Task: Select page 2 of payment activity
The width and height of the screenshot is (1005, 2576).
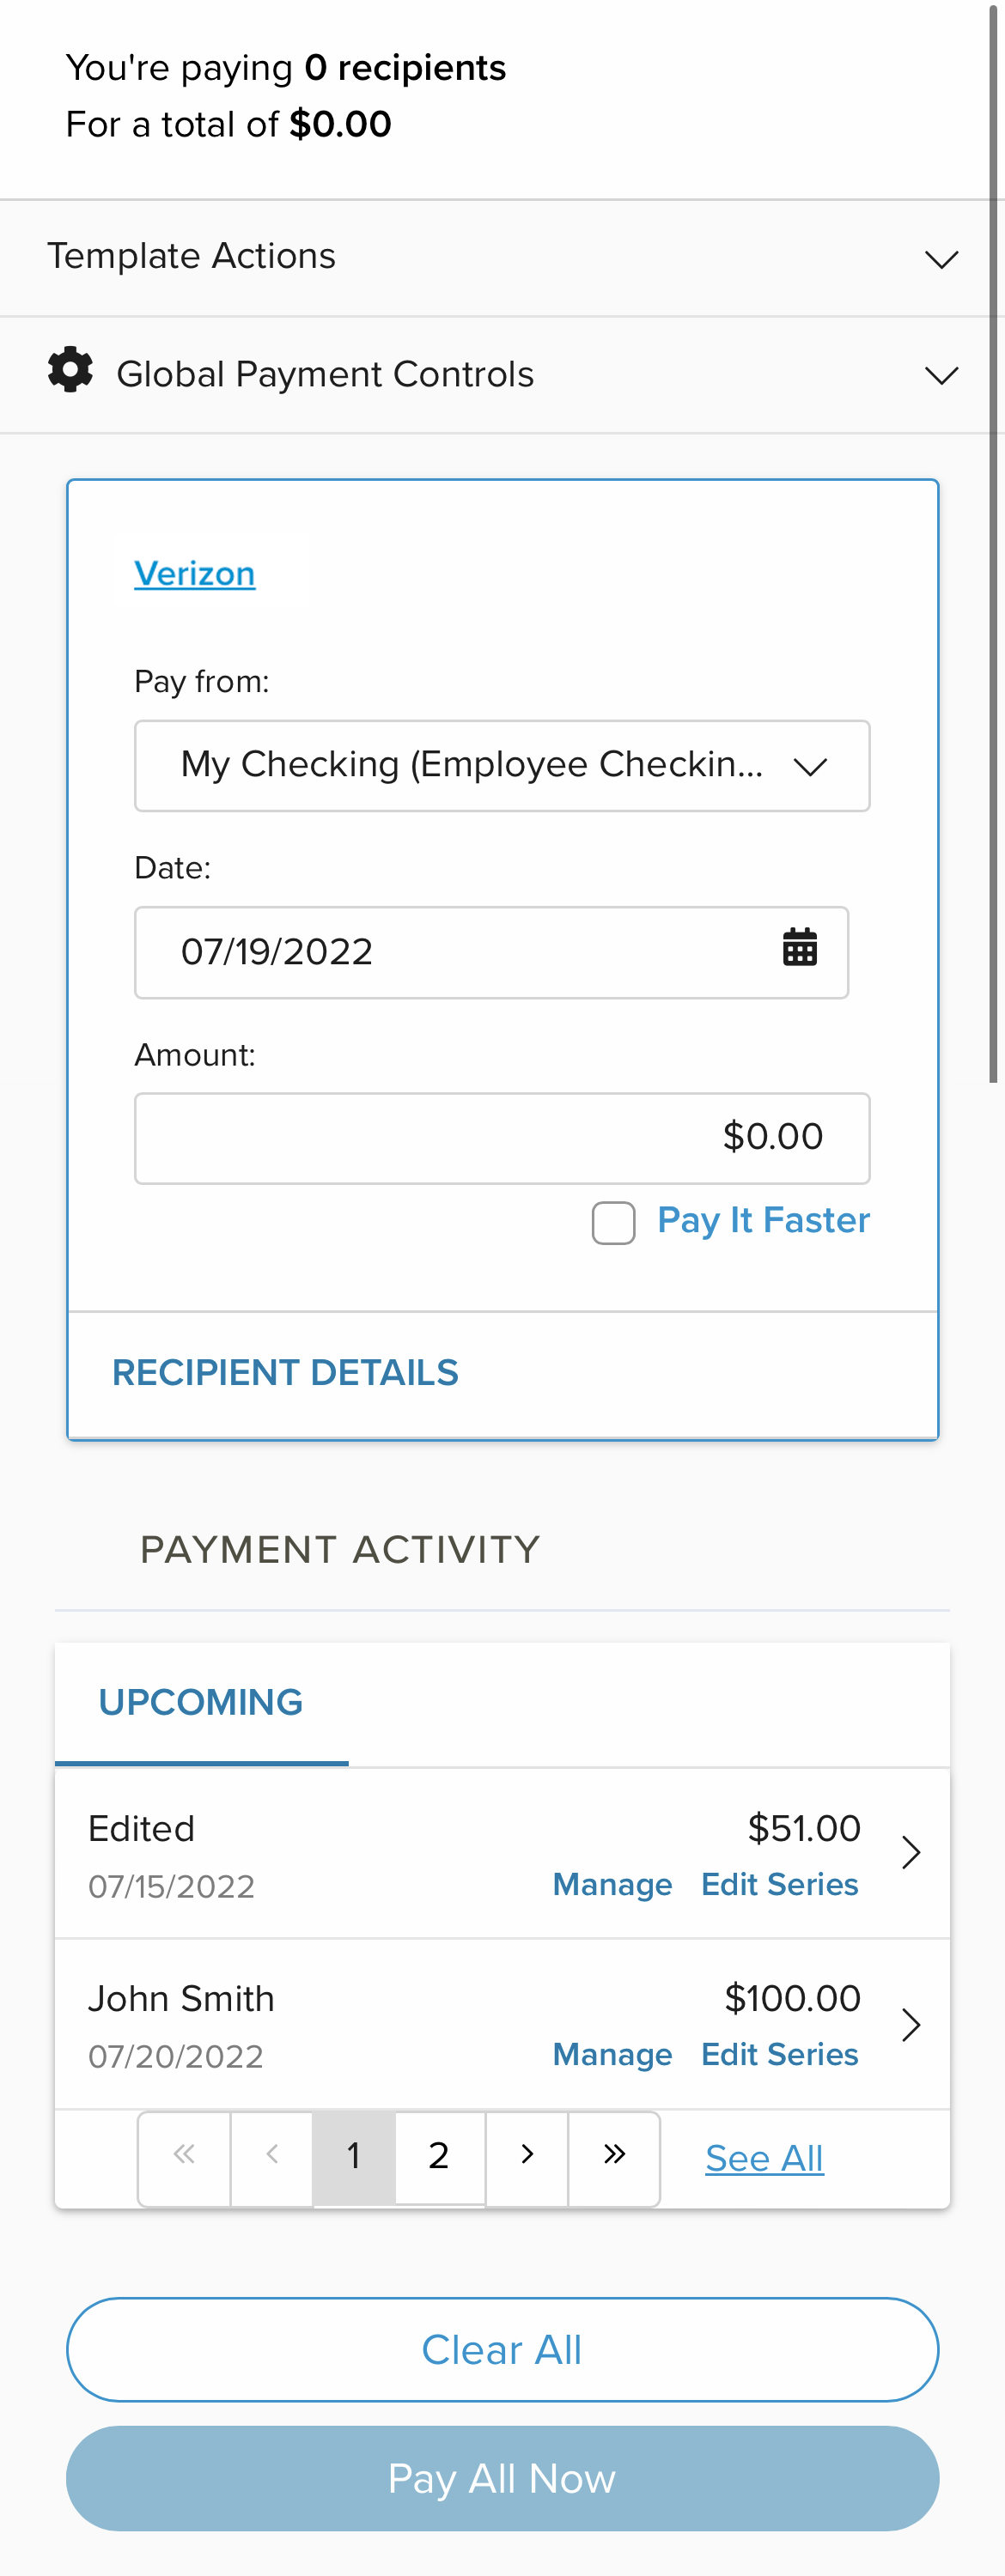Action: point(439,2155)
